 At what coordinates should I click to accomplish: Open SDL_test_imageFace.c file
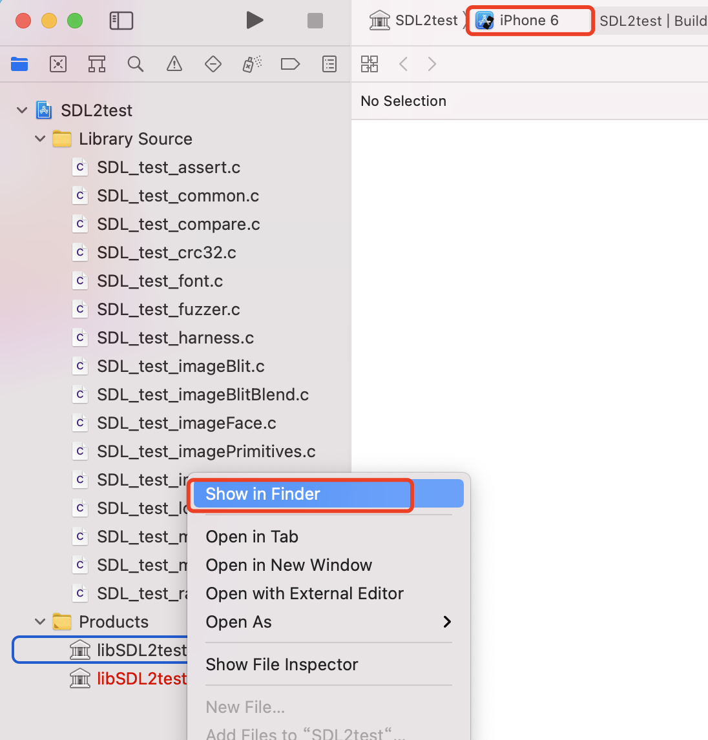pos(187,423)
